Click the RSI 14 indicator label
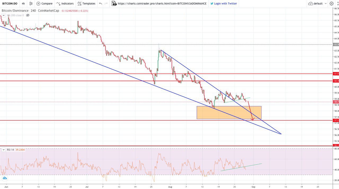This screenshot has width=339, height=189. [10, 150]
